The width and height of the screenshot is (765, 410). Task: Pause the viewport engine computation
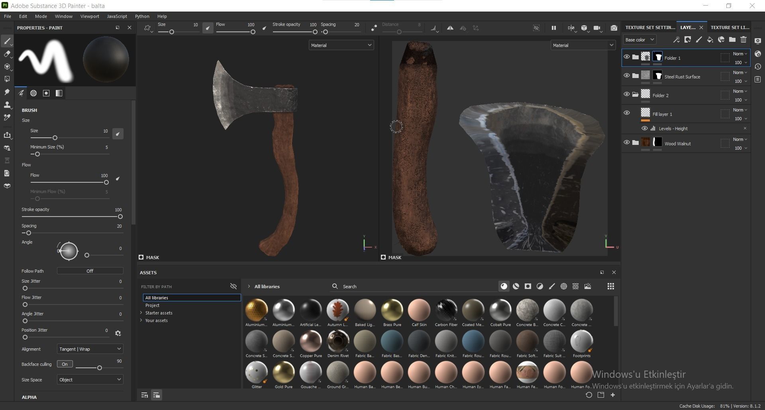pos(553,28)
